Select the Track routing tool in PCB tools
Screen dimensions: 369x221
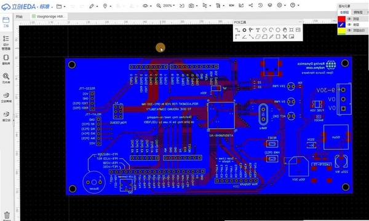[x=237, y=30]
